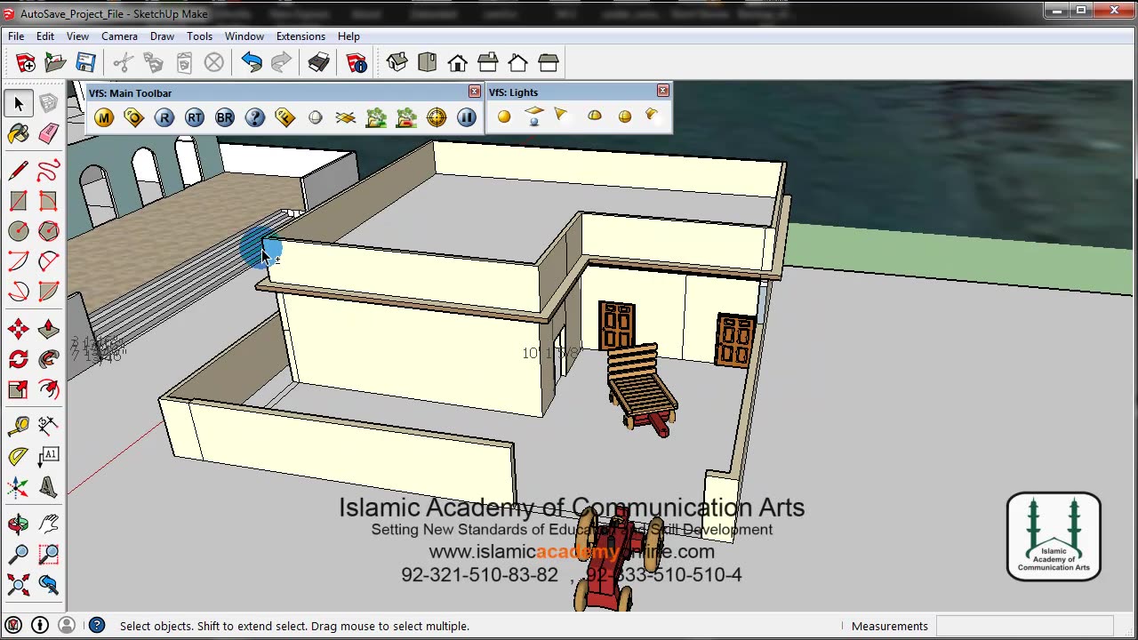The height and width of the screenshot is (640, 1138).
Task: Undo the last action
Action: click(252, 62)
